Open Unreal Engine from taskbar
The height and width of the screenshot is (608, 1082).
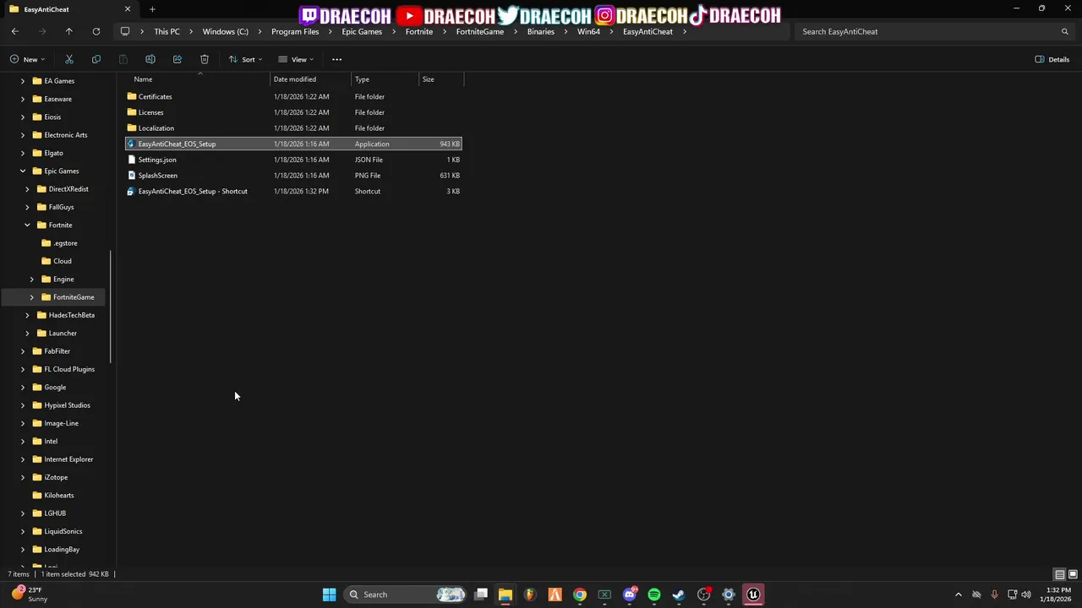coord(753,594)
